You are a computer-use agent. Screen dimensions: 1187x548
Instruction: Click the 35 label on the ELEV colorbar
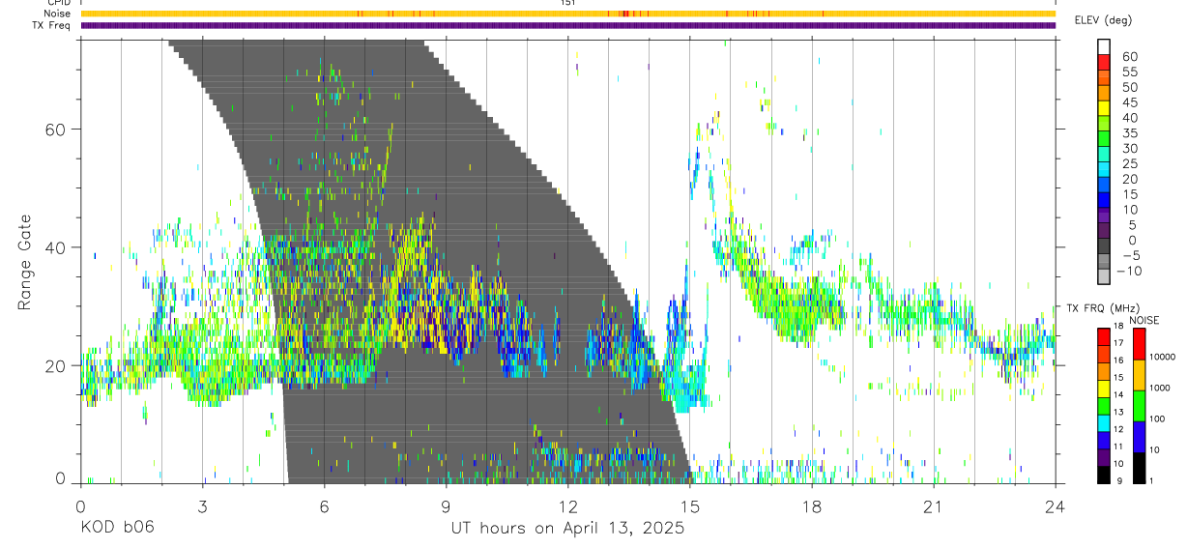1130,133
